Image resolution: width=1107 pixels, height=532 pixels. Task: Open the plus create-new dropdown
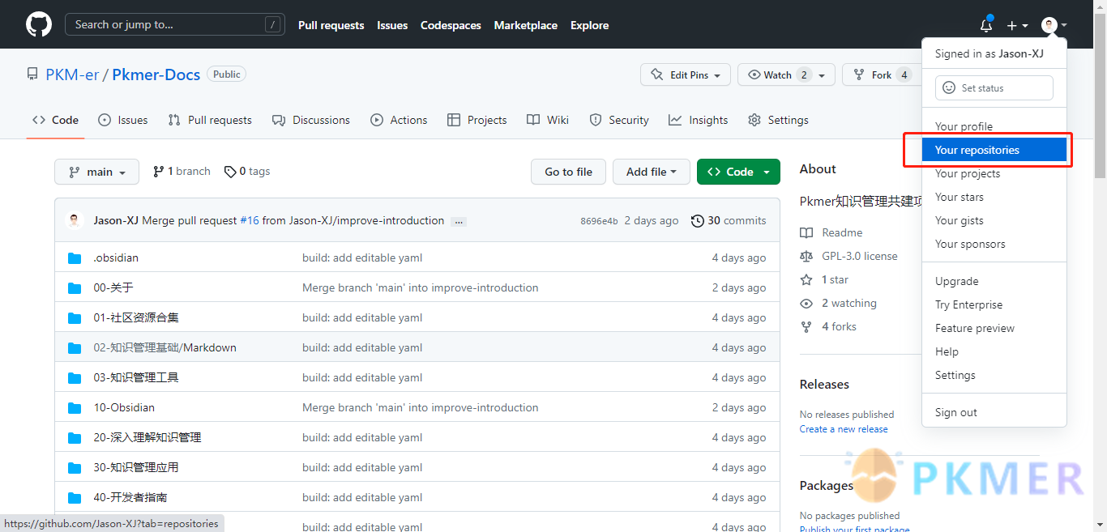1017,25
